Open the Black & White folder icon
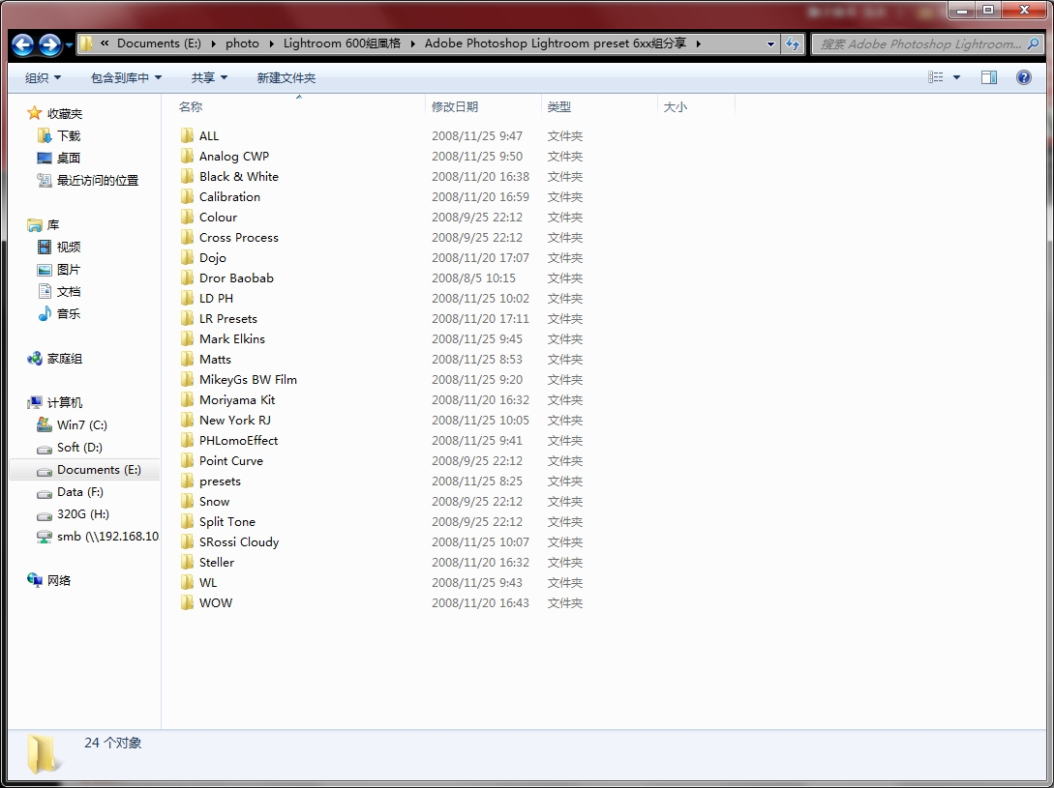 point(188,177)
